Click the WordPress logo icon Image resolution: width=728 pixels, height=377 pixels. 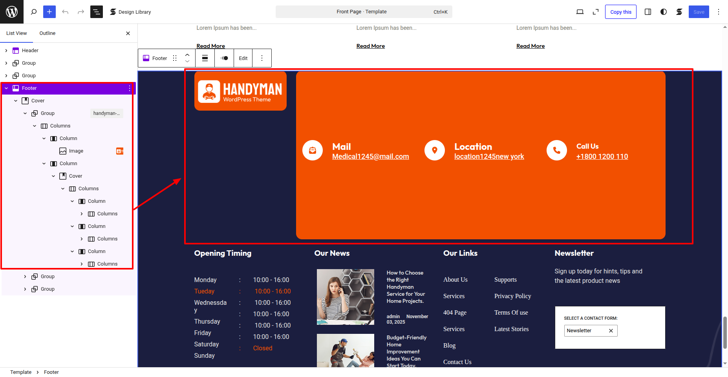pyautogui.click(x=12, y=12)
